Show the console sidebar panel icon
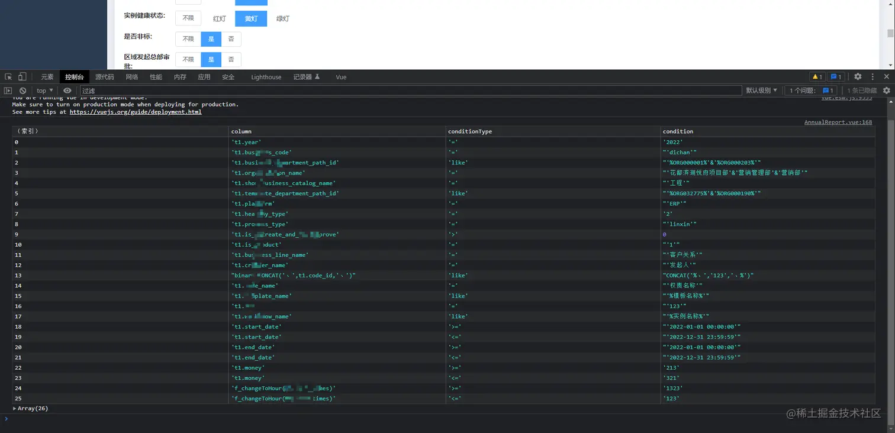Viewport: 895px width, 433px height. 8,91
